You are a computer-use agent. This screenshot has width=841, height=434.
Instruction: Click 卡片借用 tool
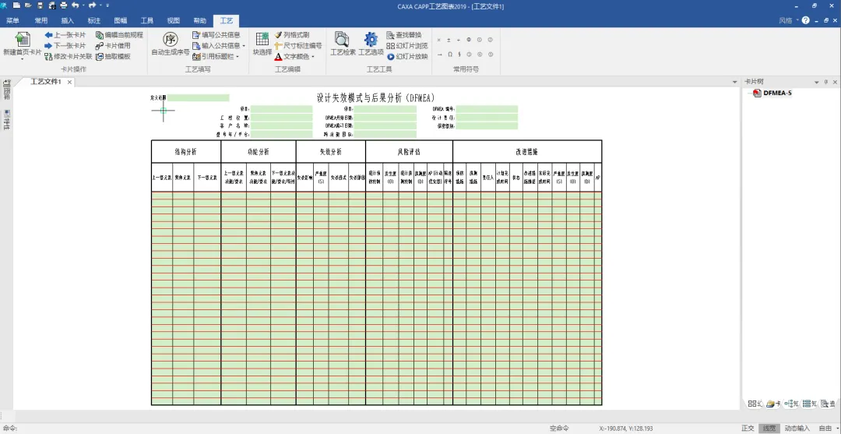click(x=113, y=46)
